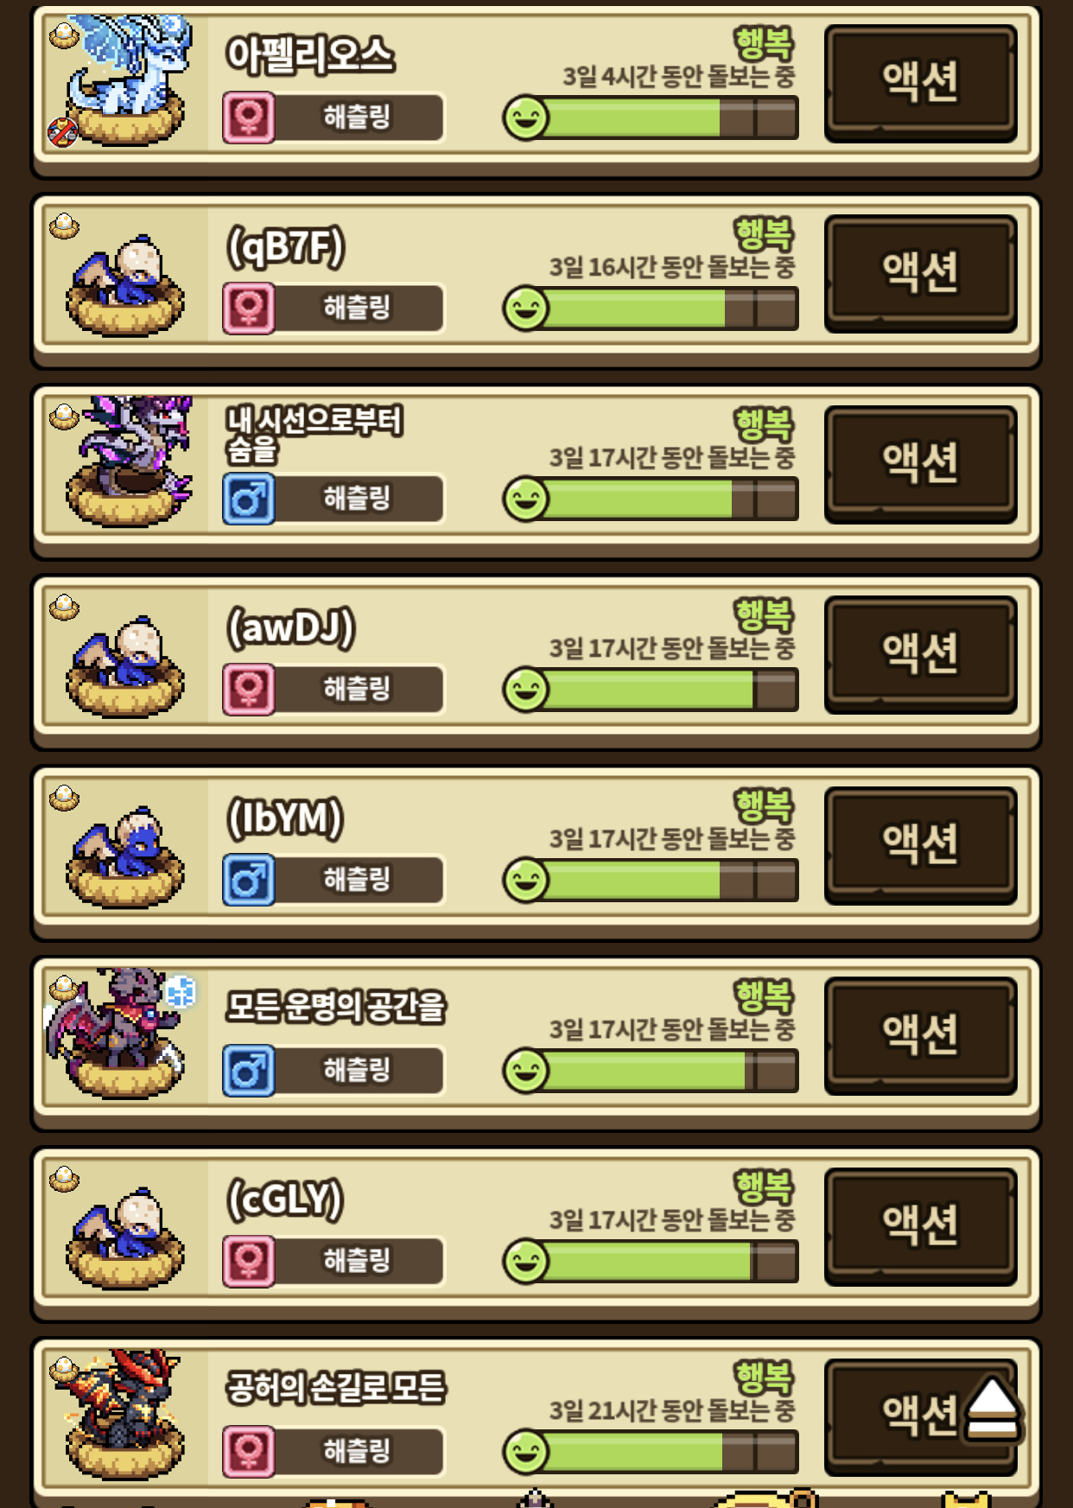Open 액션 menu for 모든 운명의 공간을
1073x1508 pixels.
pyautogui.click(x=920, y=1035)
